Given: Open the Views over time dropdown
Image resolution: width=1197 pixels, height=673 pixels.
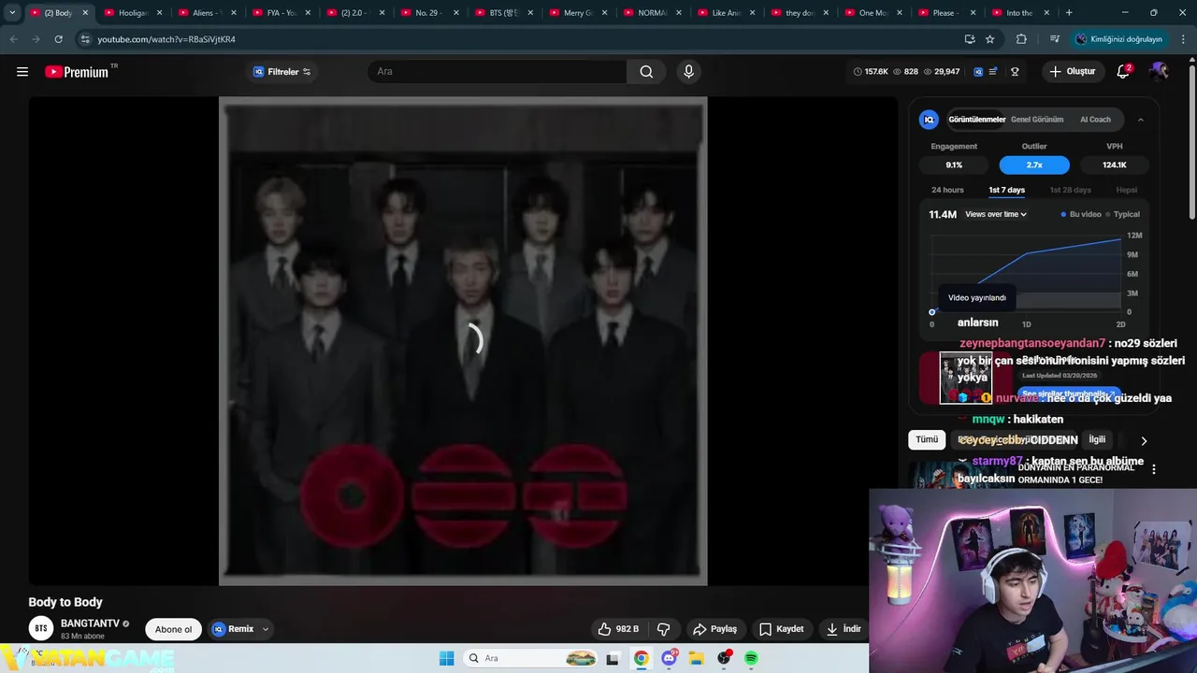Looking at the screenshot, I should (996, 214).
